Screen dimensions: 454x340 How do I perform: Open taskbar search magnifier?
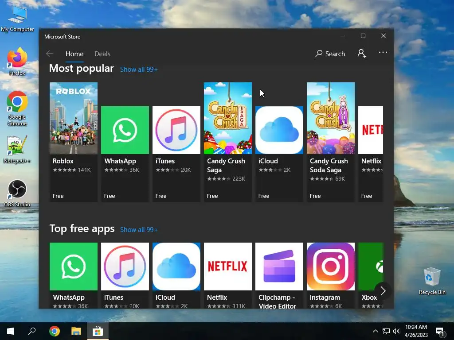[x=32, y=331]
